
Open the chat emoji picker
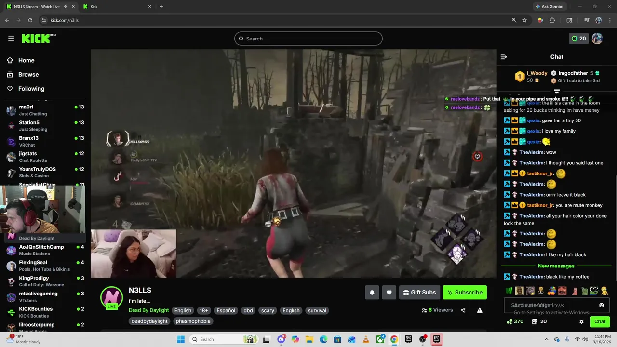(x=602, y=305)
